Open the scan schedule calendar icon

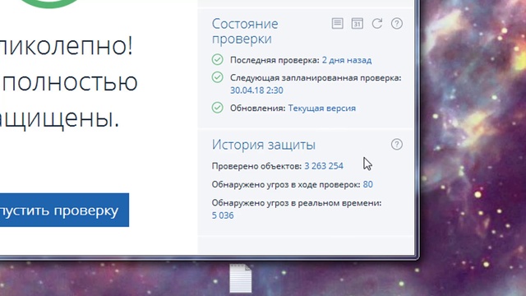(x=357, y=24)
